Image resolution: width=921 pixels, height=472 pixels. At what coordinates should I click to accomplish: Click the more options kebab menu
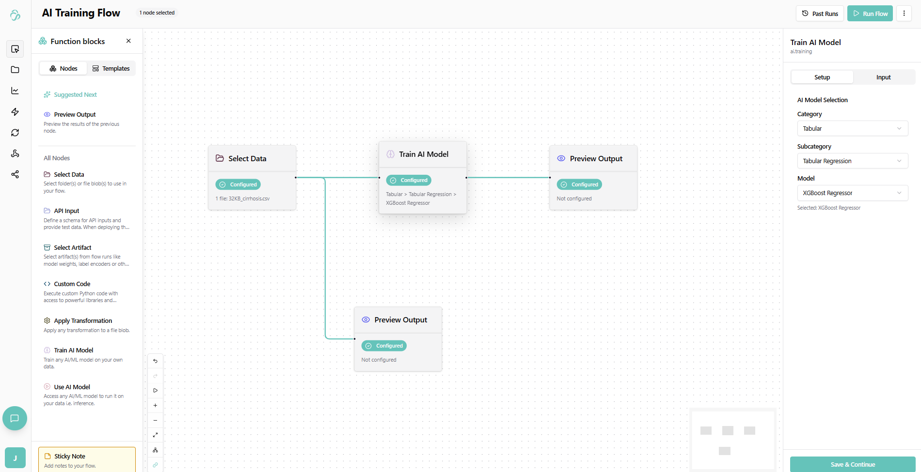tap(904, 14)
